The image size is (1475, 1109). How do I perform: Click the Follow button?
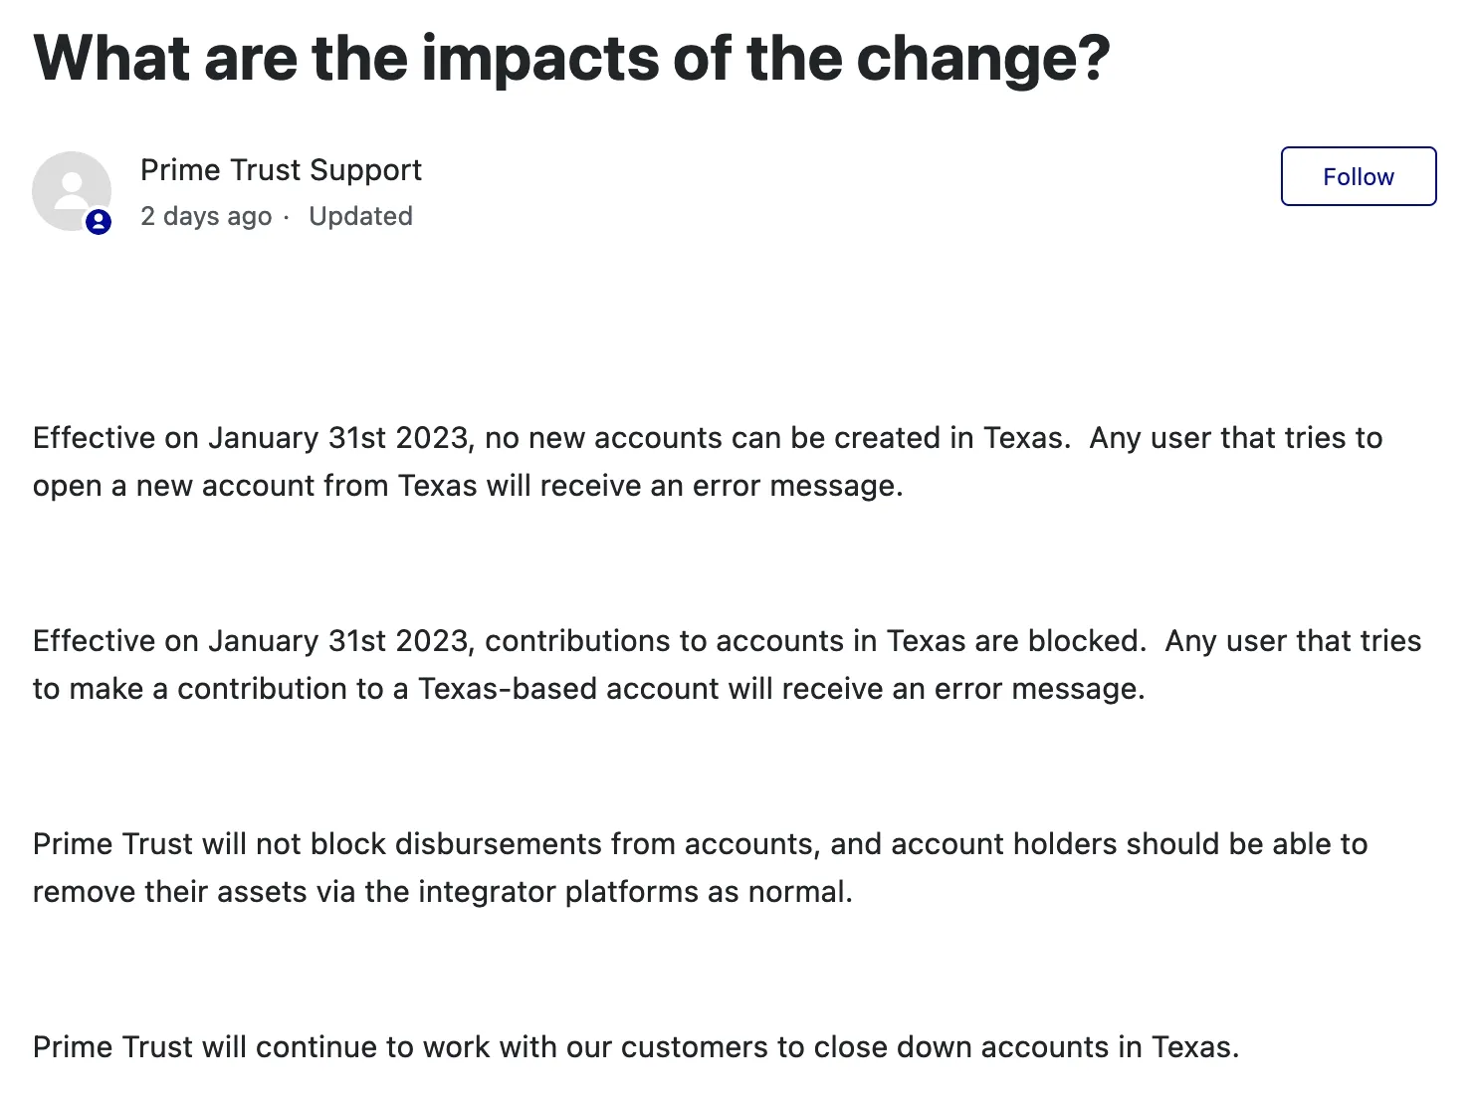[x=1358, y=176]
